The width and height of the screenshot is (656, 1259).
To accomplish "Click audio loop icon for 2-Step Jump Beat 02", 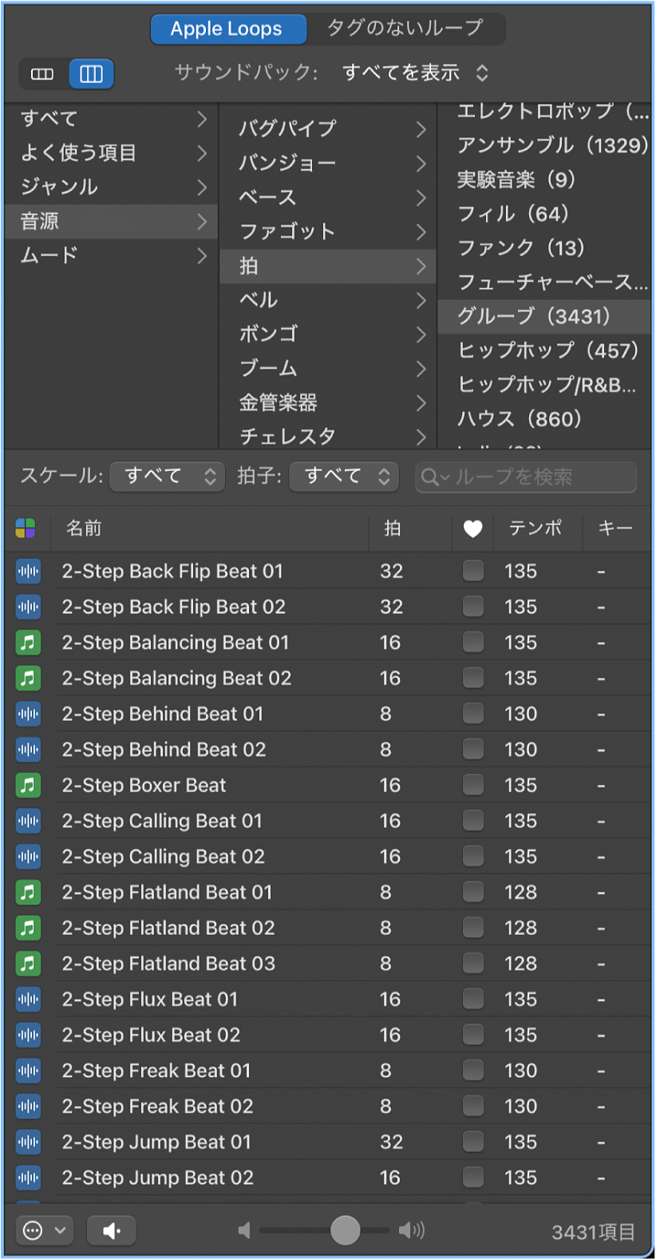I will point(28,1178).
